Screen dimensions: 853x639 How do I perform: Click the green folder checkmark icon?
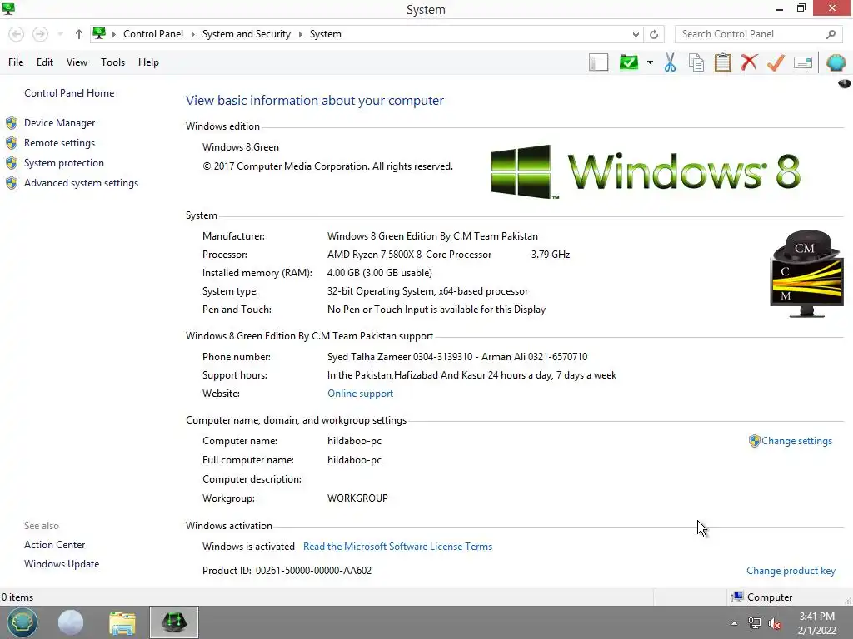[x=629, y=62]
